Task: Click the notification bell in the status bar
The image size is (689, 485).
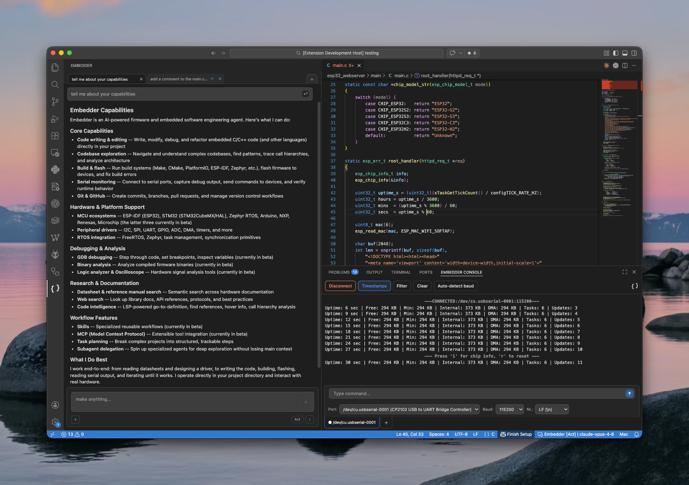Action: [637, 434]
